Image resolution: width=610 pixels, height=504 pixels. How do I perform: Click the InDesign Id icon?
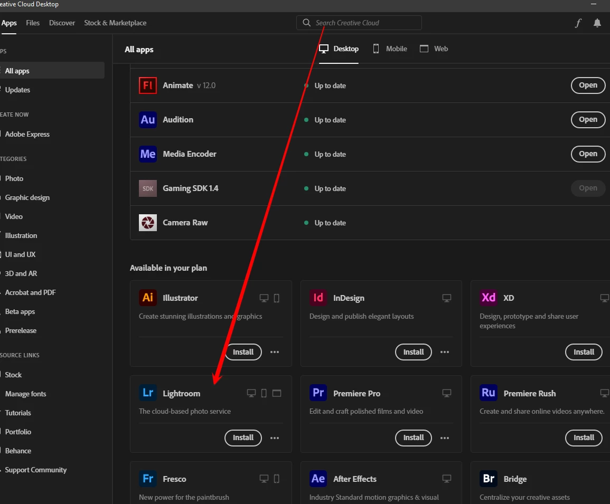pyautogui.click(x=318, y=298)
